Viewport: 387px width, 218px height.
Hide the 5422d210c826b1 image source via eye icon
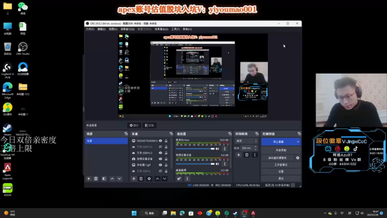(161, 140)
